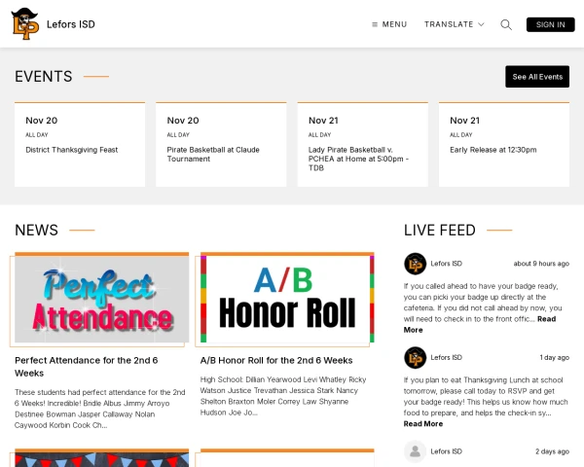Image resolution: width=584 pixels, height=467 pixels.
Task: Click '2 days ago' timestamp
Action: pos(552,451)
